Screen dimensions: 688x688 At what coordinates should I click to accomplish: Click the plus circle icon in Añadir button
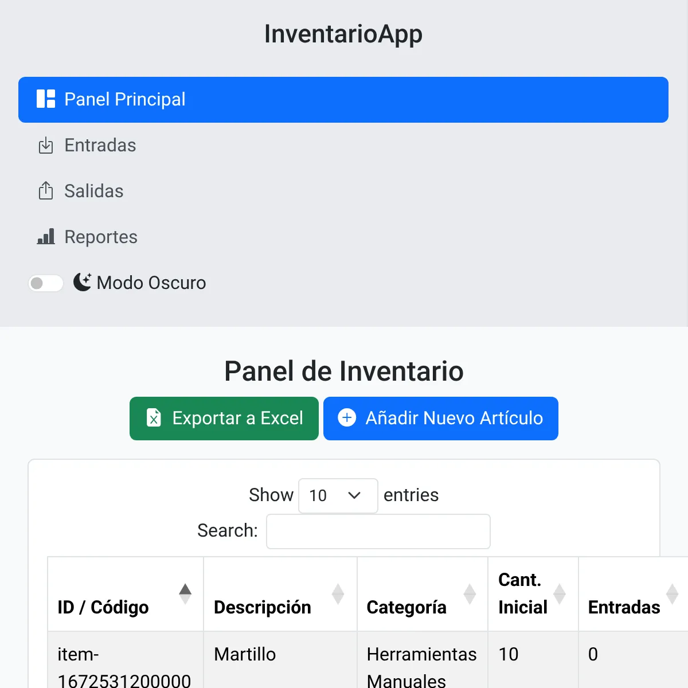(x=347, y=418)
